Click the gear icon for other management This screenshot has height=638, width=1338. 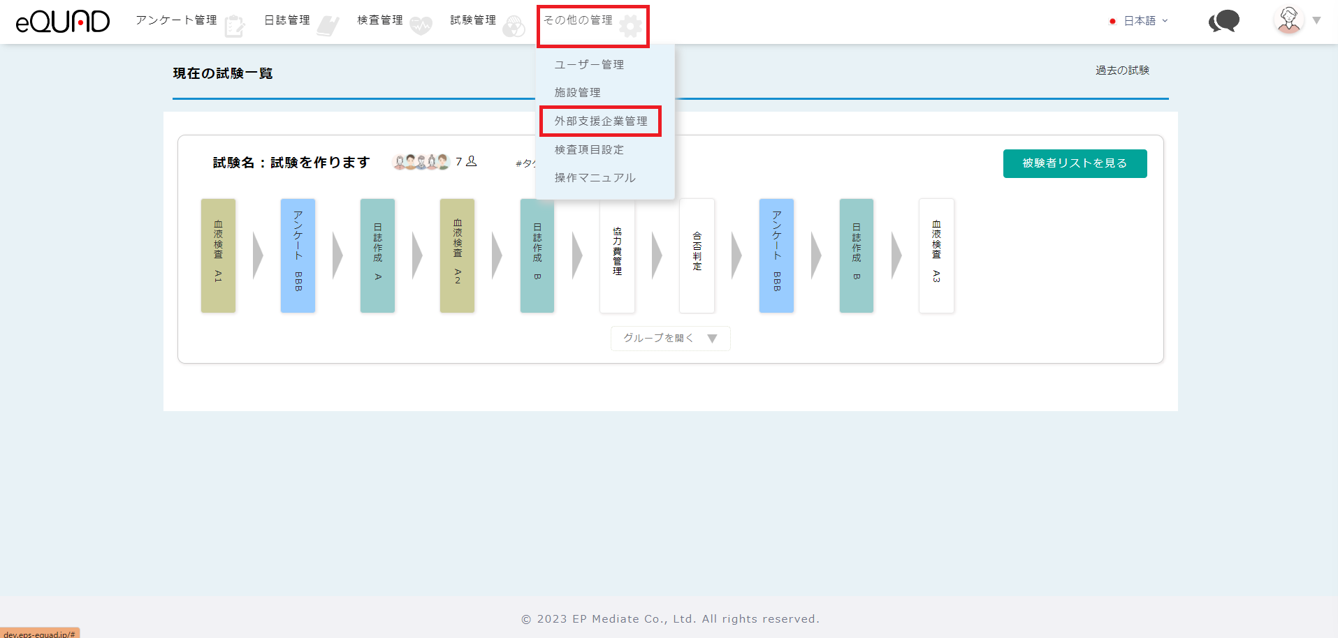pos(630,27)
